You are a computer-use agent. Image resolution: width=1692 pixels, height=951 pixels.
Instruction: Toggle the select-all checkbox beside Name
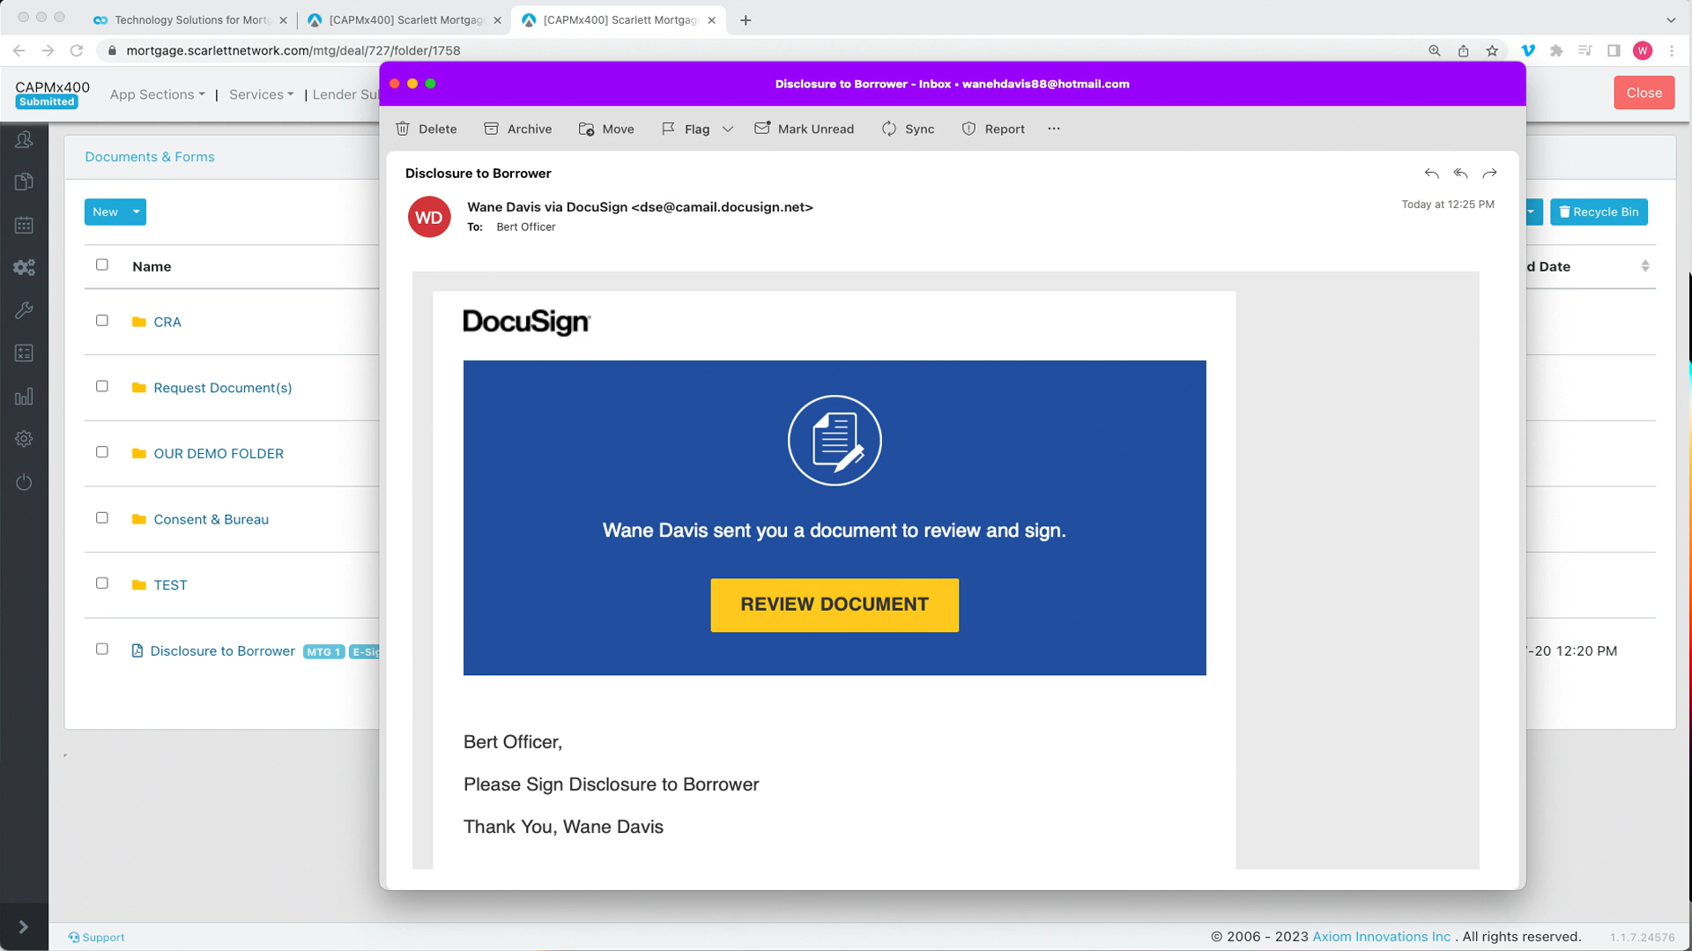click(102, 264)
